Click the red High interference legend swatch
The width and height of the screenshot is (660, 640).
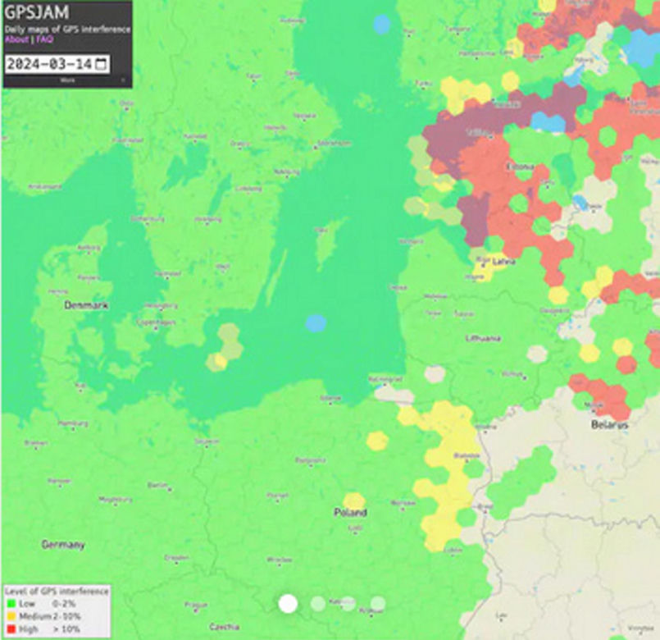click(x=11, y=629)
